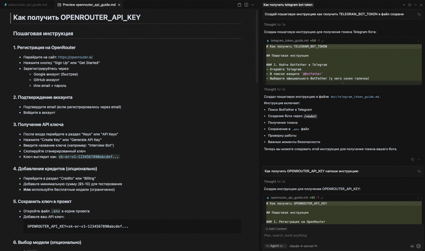The height and width of the screenshot is (251, 425).
Task: Attach an image to the chat input
Action: click(412, 246)
